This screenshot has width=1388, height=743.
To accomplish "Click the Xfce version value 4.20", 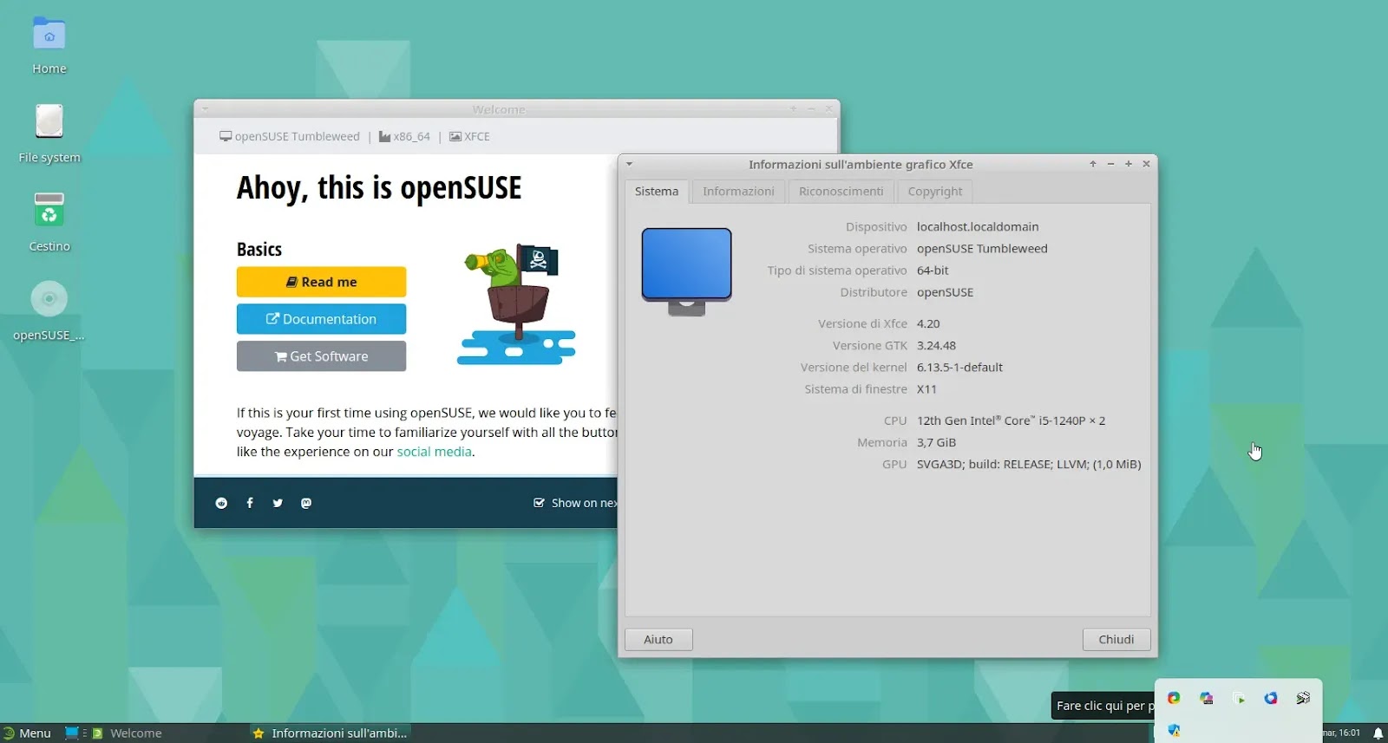I will tap(928, 323).
